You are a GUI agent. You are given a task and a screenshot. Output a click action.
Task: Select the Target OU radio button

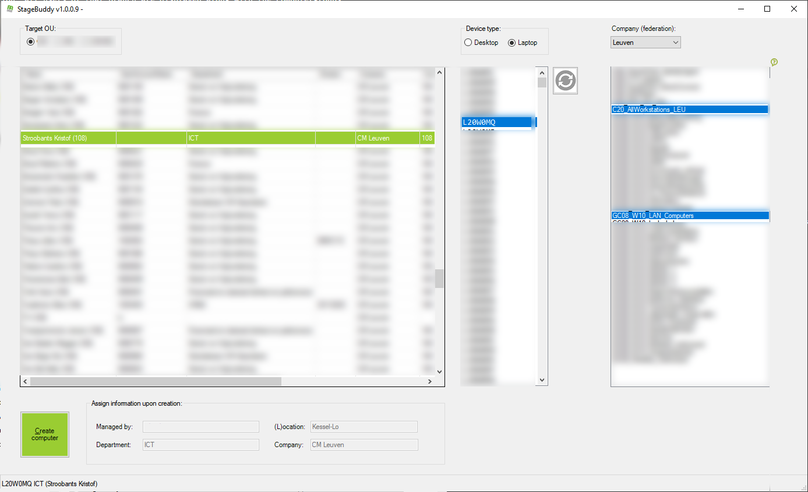(30, 41)
